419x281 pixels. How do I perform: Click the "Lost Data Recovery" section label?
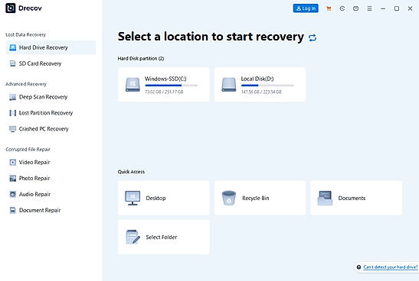click(25, 34)
